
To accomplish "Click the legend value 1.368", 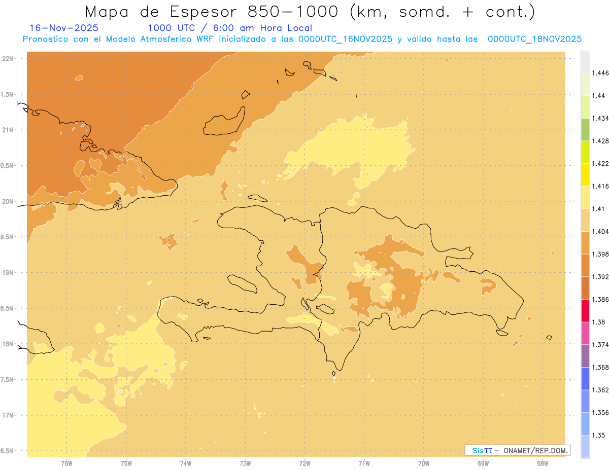I will point(600,367).
